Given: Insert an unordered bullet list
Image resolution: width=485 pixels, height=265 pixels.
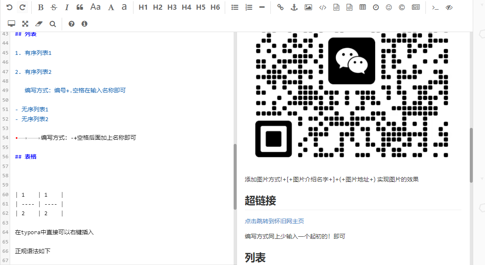Looking at the screenshot, I should click(235, 7).
